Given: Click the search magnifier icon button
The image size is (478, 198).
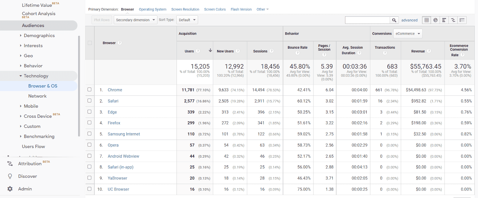Looking at the screenshot, I should point(394,20).
